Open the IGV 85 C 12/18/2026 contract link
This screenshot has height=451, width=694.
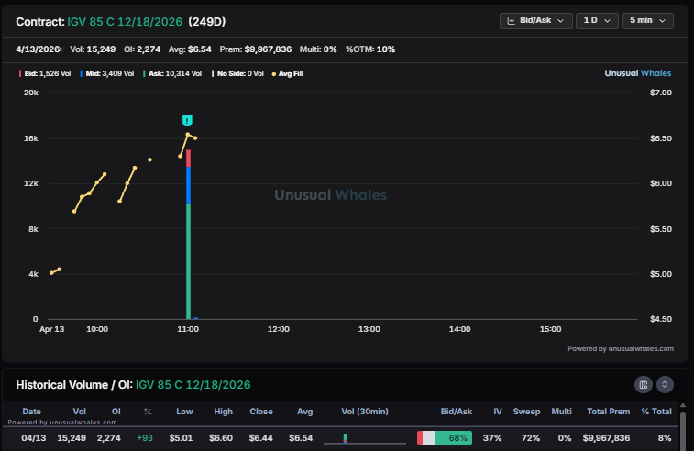pos(125,22)
